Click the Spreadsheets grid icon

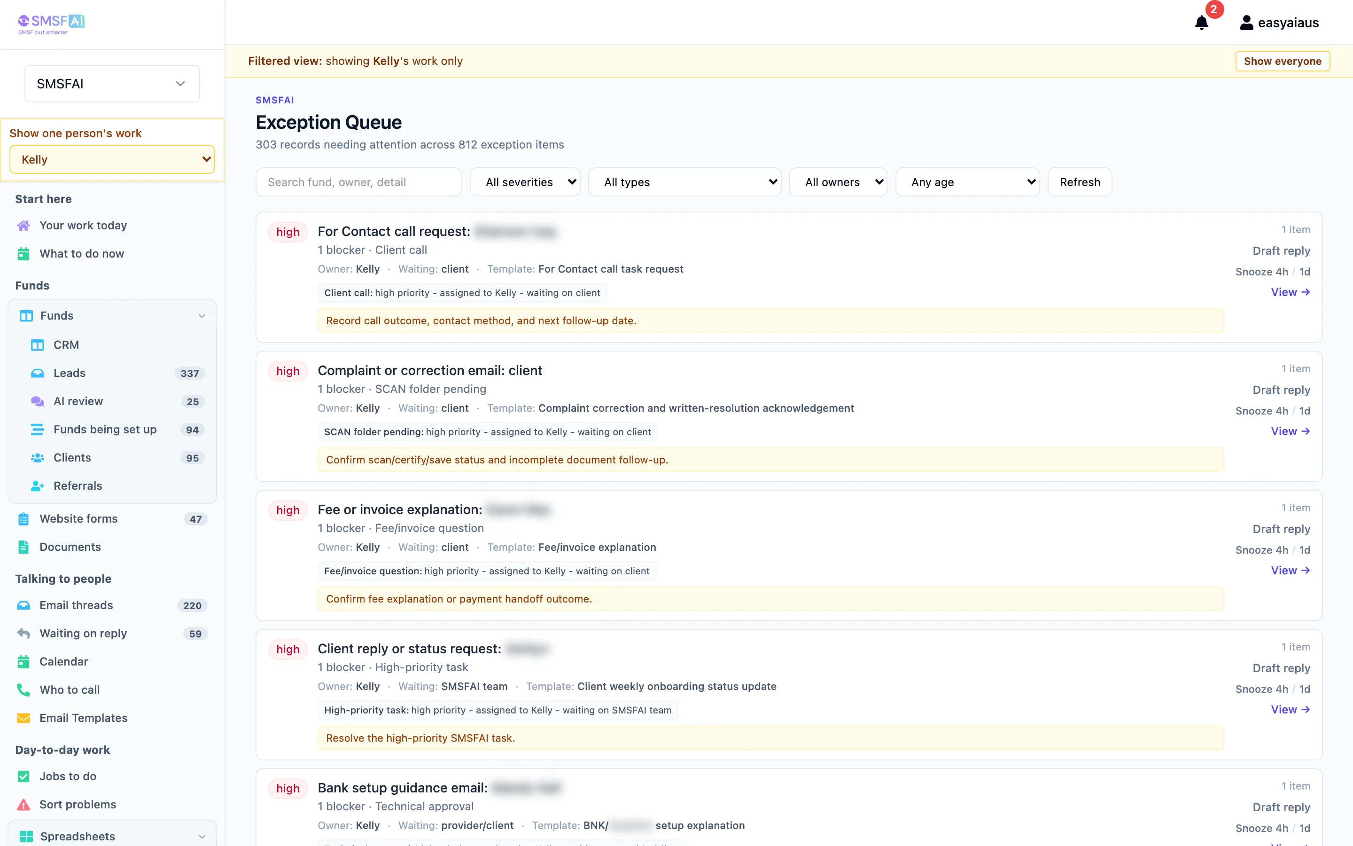pos(26,837)
